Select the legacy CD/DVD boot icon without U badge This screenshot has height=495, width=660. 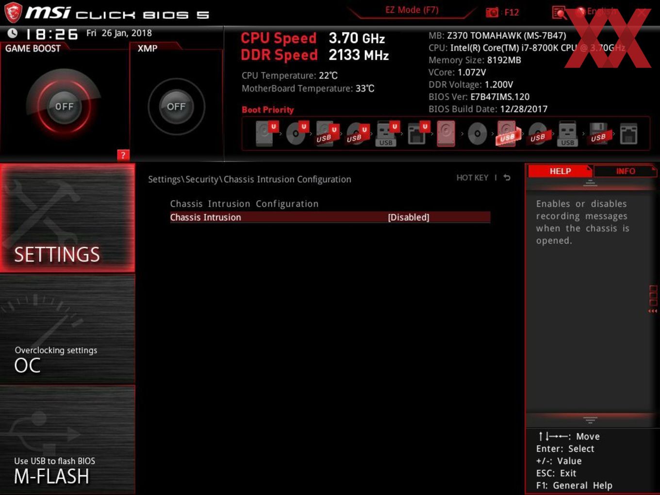(477, 133)
